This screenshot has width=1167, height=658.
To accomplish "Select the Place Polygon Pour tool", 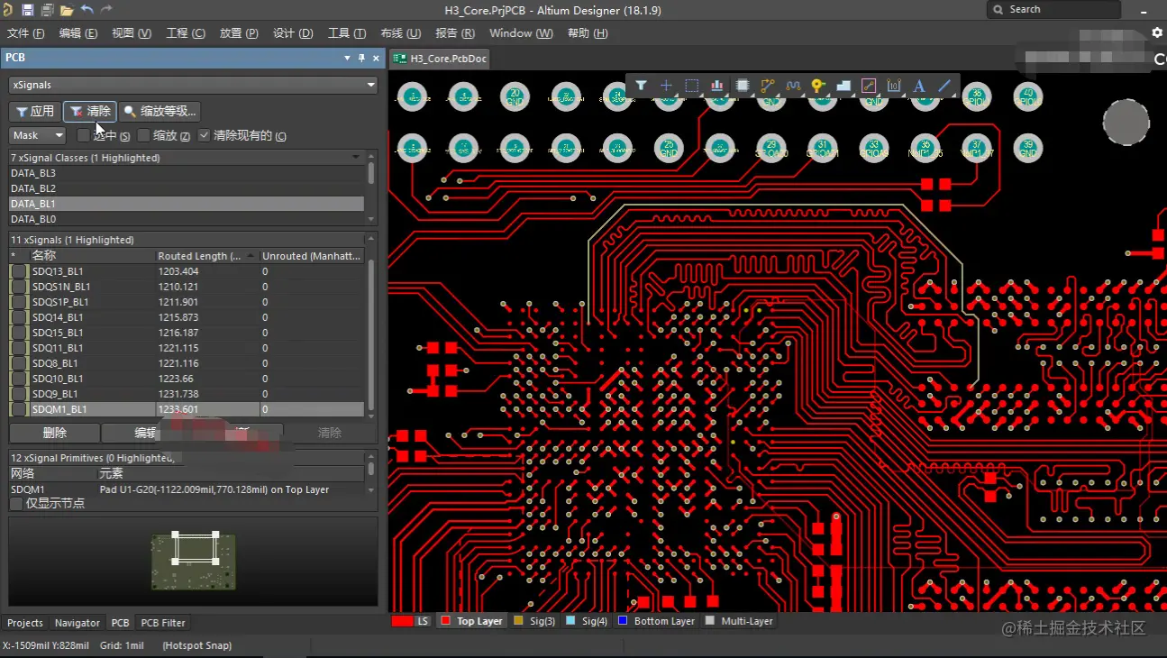I will click(x=843, y=86).
